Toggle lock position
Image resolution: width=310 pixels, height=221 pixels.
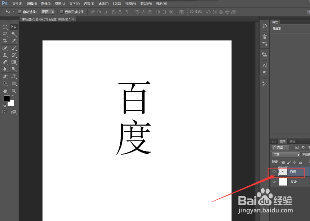(x=295, y=162)
